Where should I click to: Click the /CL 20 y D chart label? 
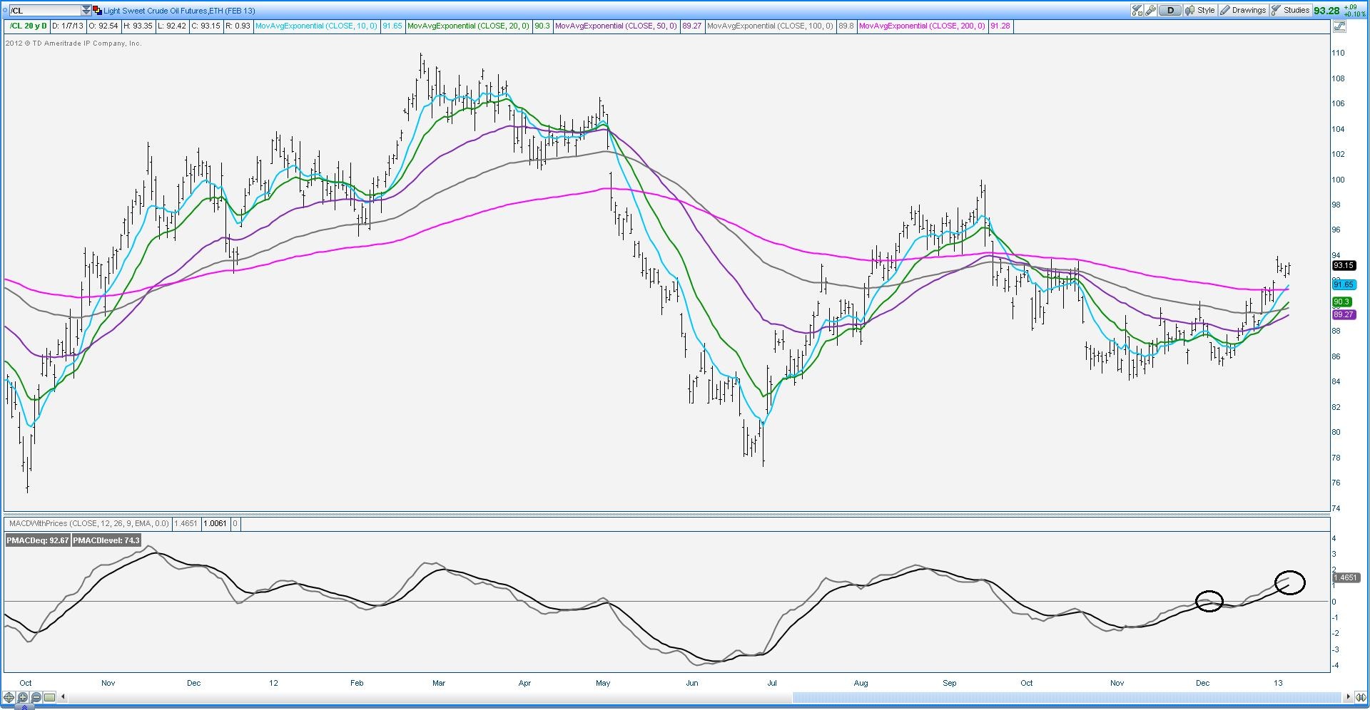(x=28, y=26)
